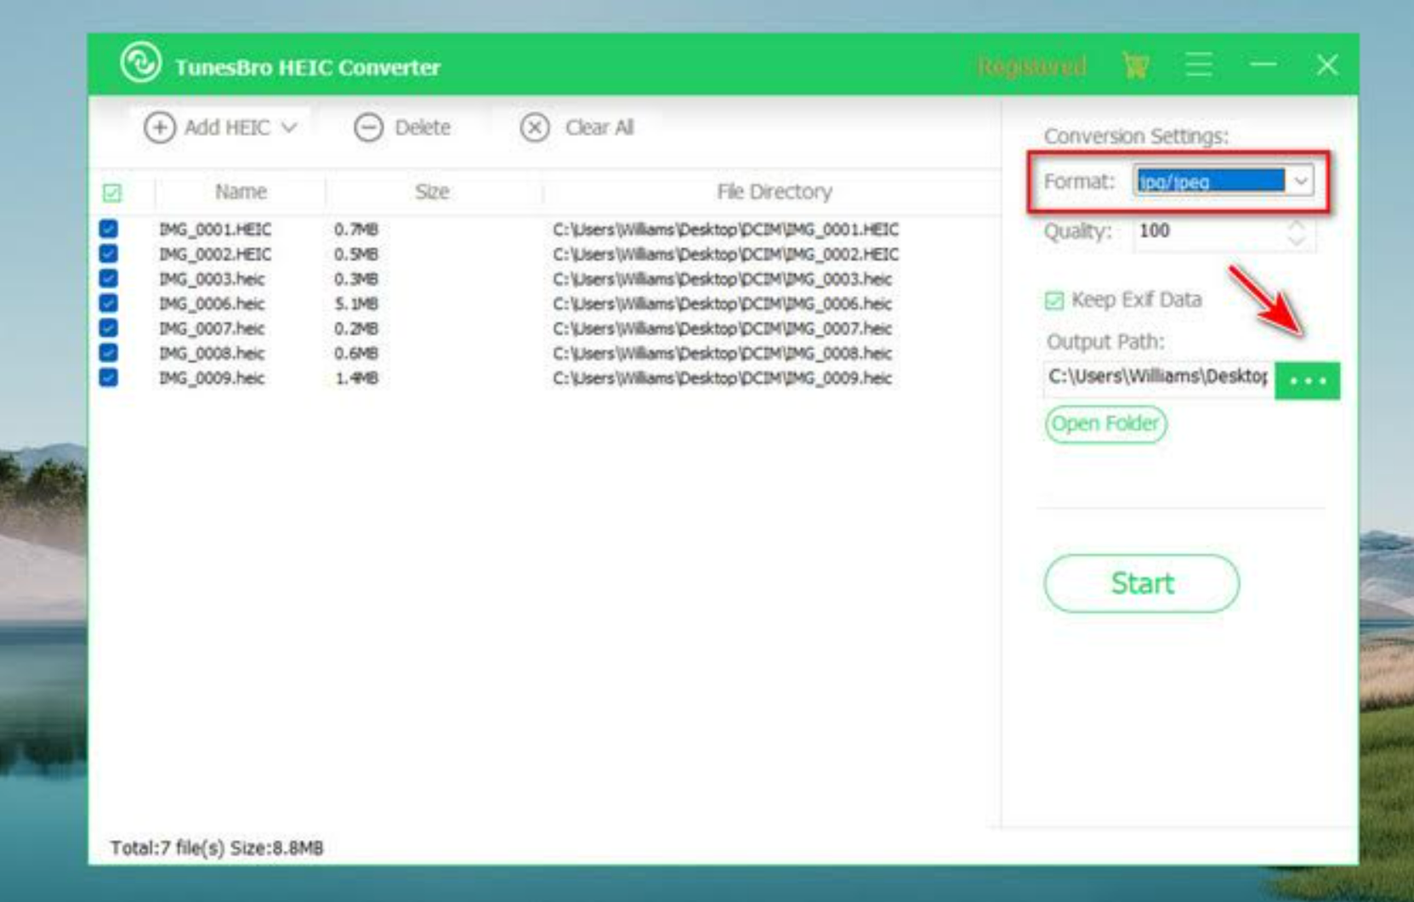Click the Open Folder button
The image size is (1414, 902).
pyautogui.click(x=1105, y=423)
